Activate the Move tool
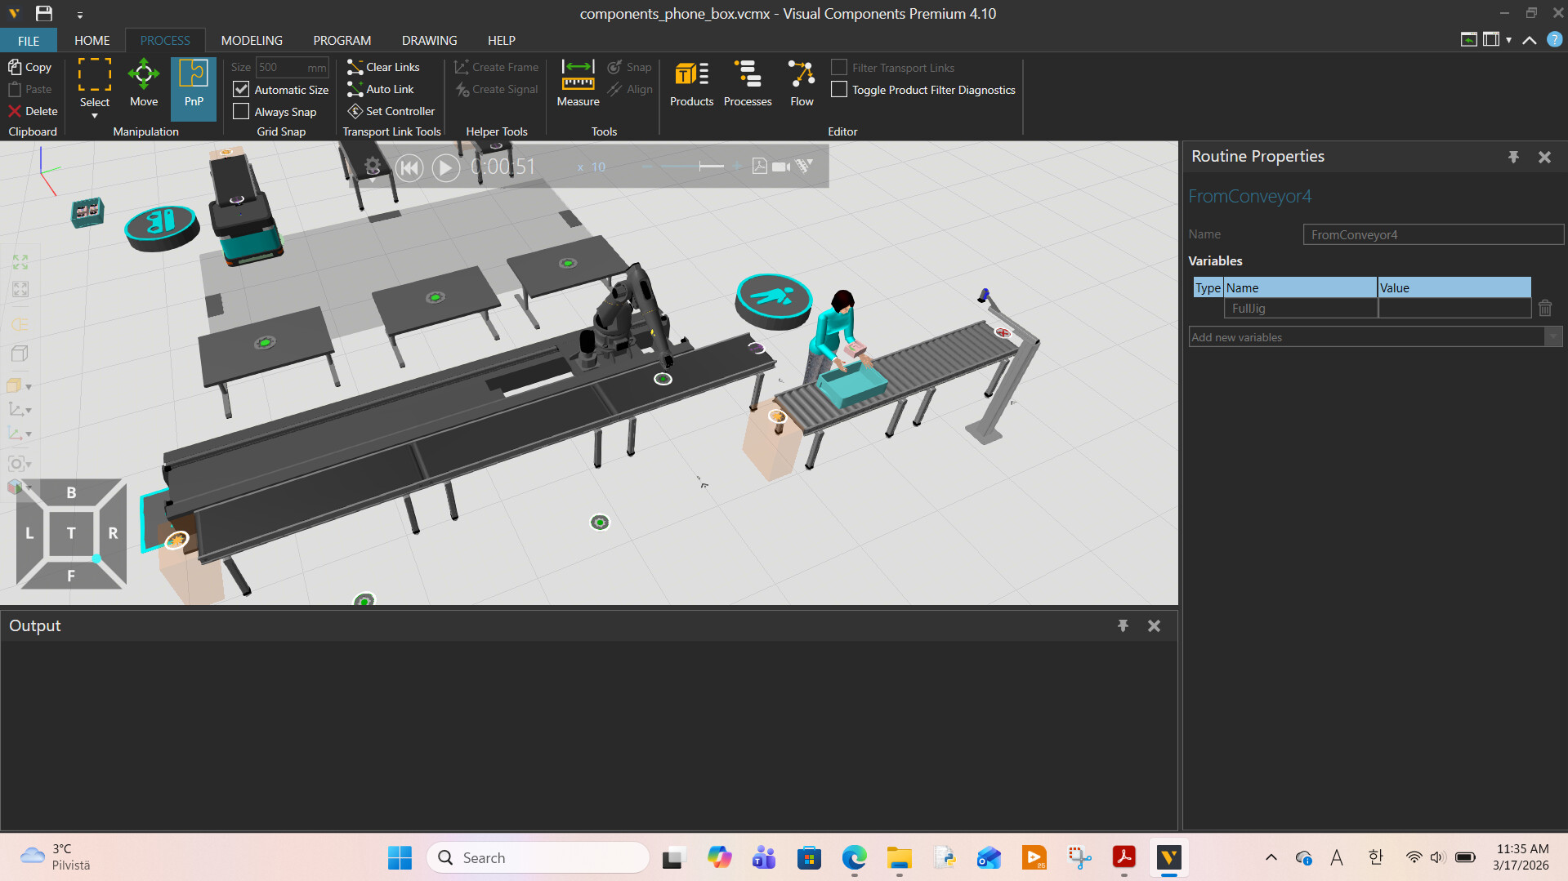 [144, 84]
